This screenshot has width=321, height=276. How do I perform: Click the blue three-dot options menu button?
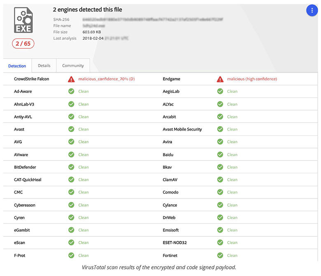pos(312,11)
